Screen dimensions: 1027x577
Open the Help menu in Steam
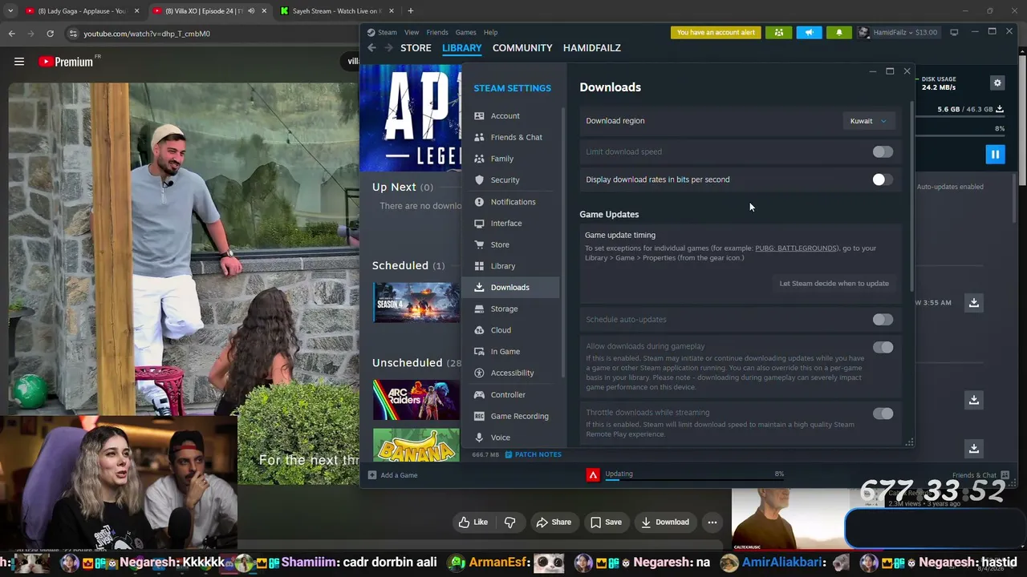[491, 32]
